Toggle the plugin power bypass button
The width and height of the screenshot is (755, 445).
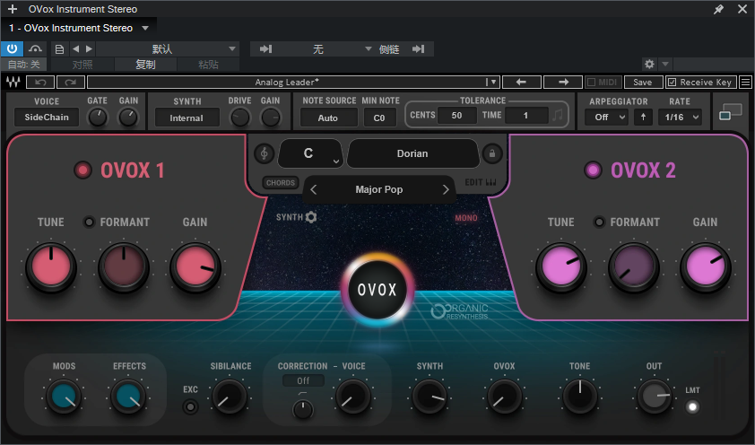(12, 48)
